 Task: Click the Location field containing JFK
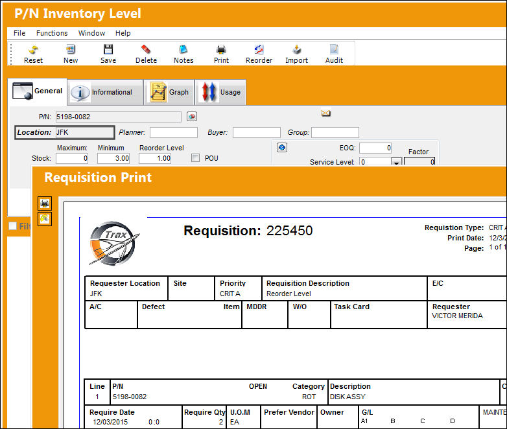pos(84,132)
